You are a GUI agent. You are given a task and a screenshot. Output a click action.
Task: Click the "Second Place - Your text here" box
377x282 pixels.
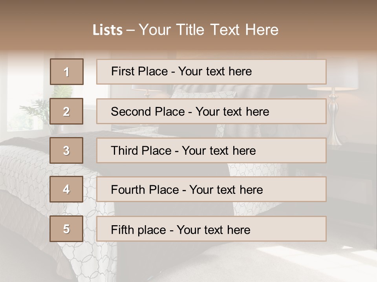pos(211,111)
